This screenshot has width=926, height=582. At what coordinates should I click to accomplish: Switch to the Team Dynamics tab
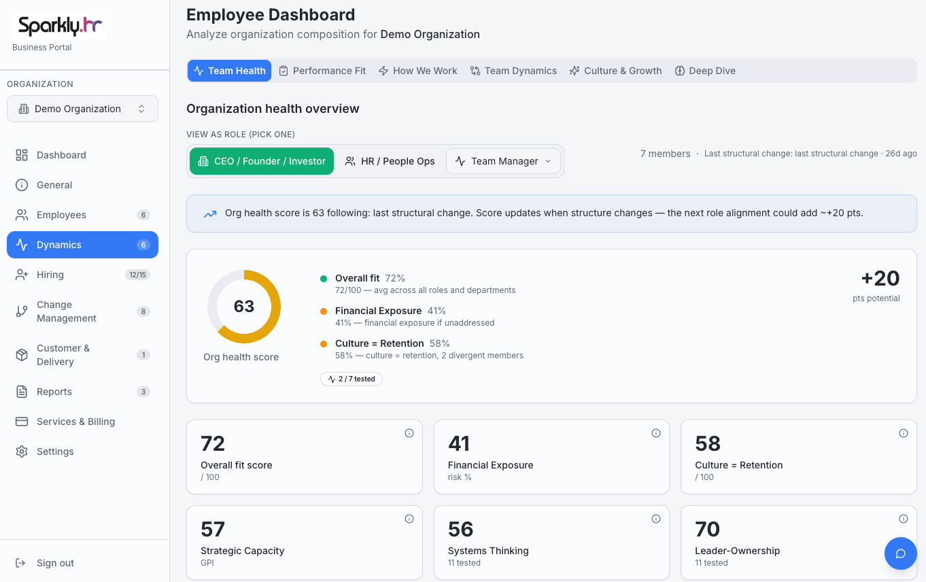point(513,71)
